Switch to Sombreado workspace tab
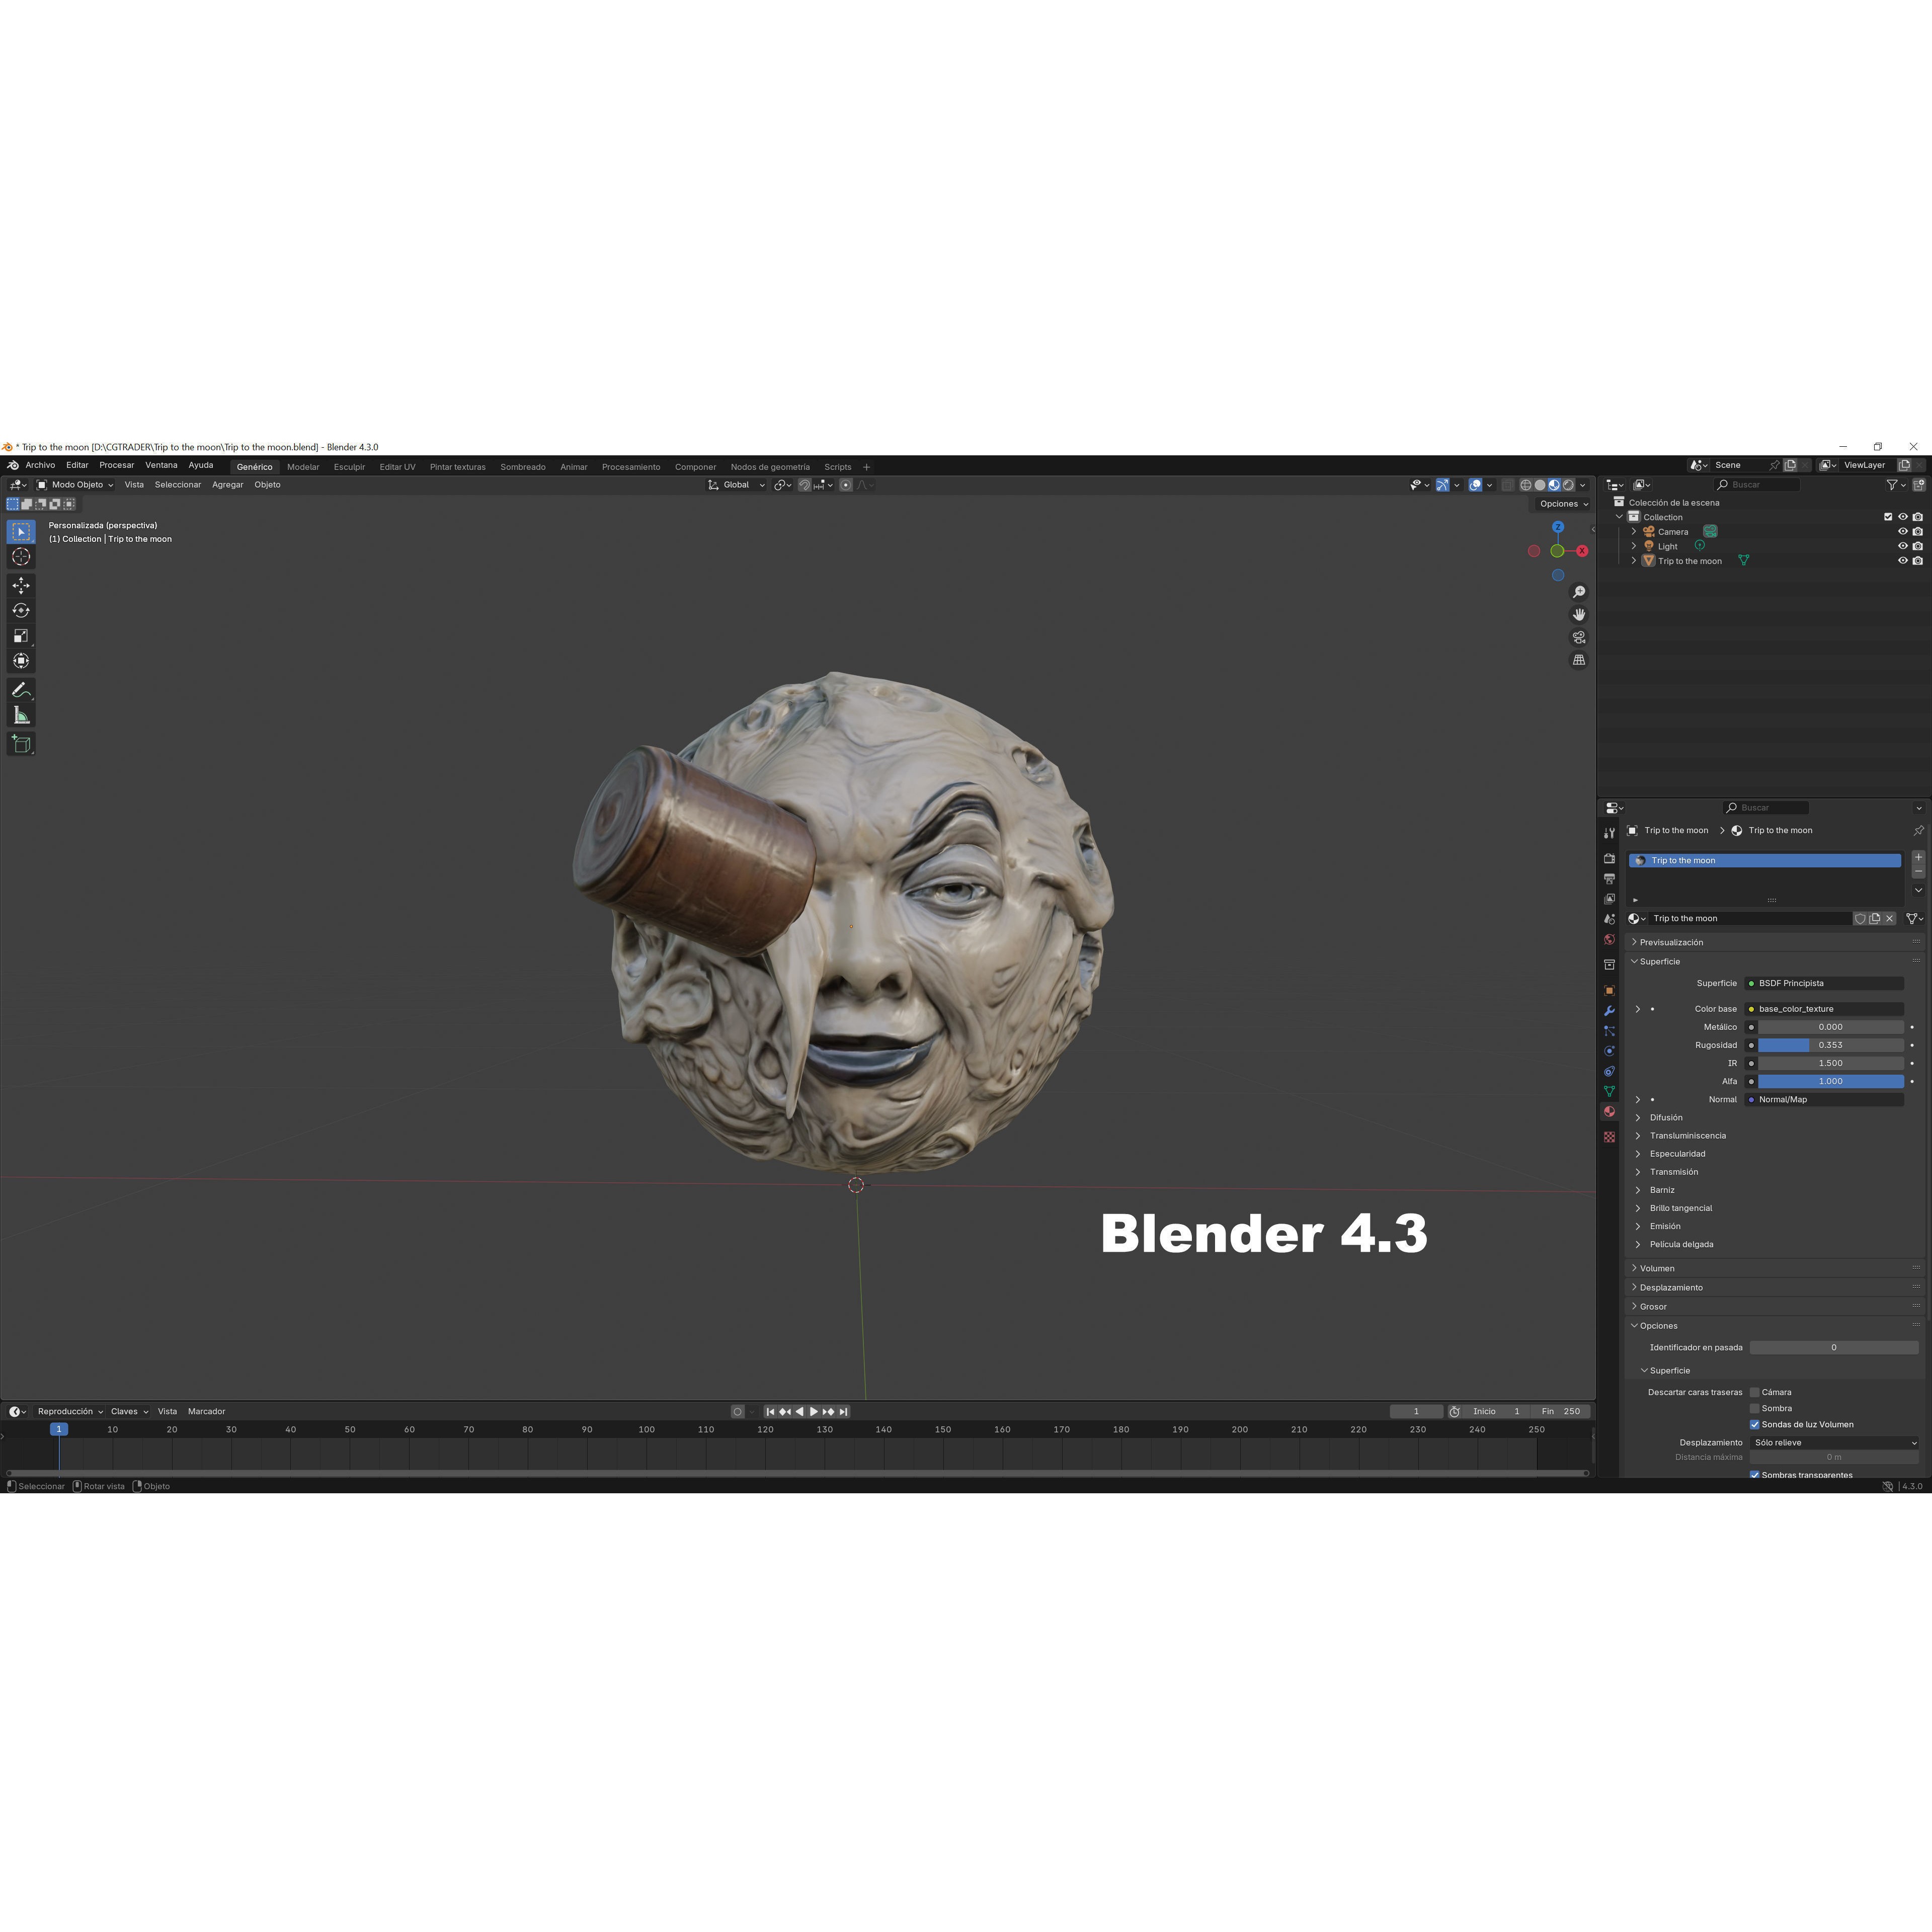 pos(523,467)
